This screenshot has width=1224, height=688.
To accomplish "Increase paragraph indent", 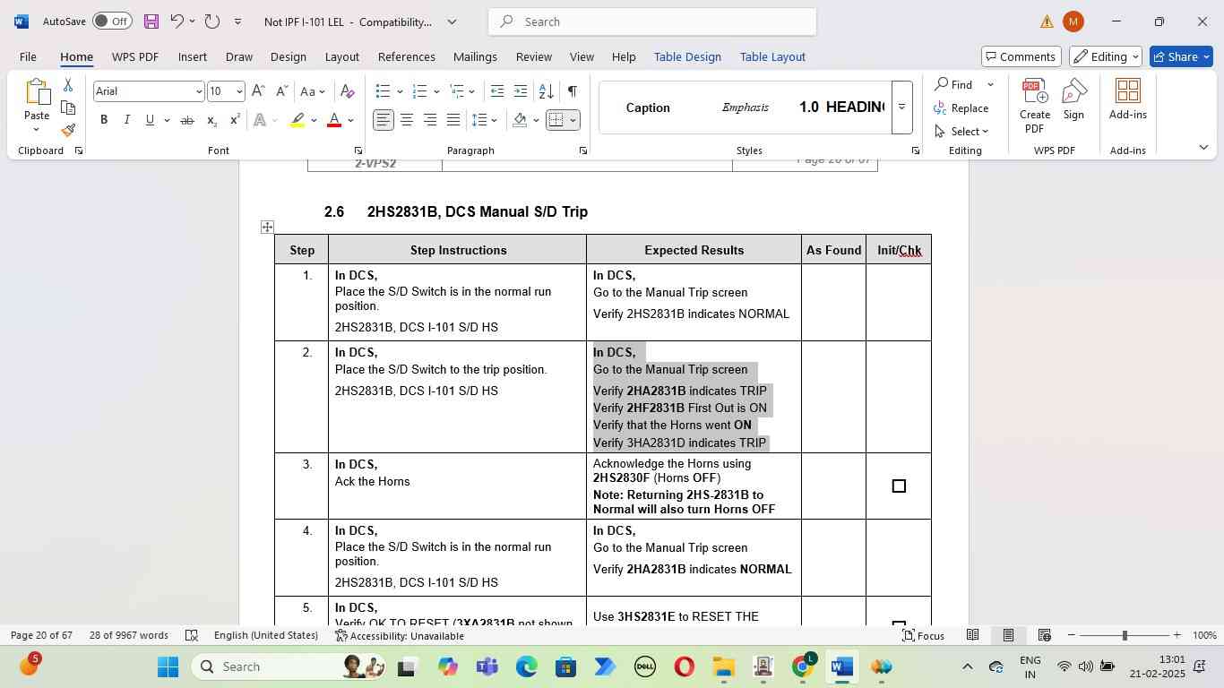I will (x=521, y=91).
